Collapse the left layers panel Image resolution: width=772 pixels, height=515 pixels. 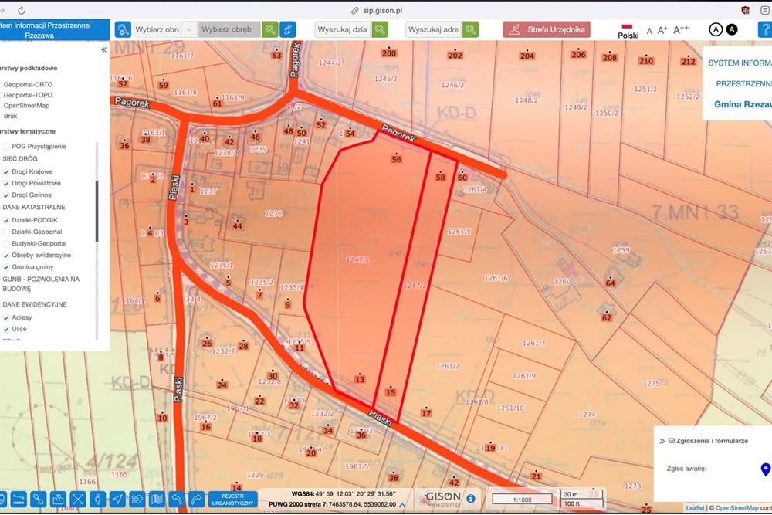point(103,50)
